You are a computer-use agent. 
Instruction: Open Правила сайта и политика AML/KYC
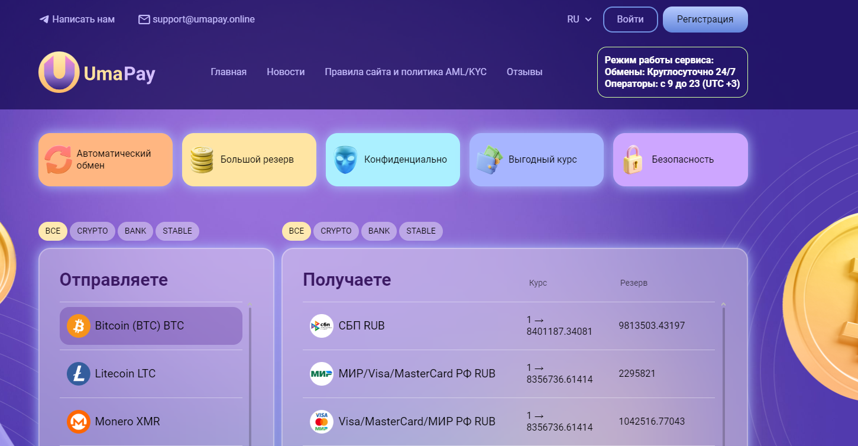pyautogui.click(x=406, y=72)
